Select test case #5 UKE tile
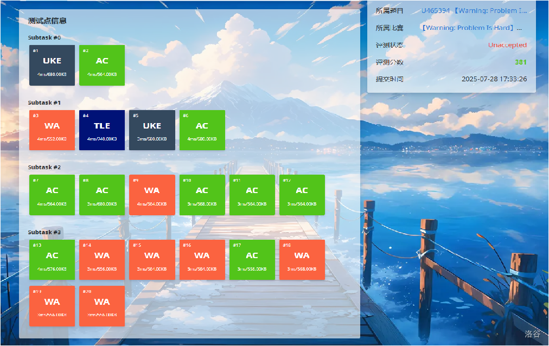Screen dimensions: 549x346 (152, 130)
